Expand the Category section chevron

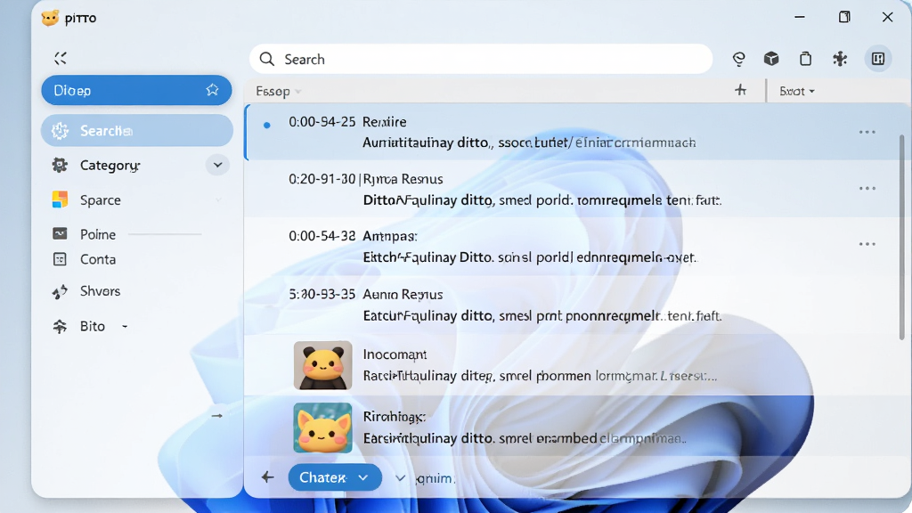[x=217, y=165]
